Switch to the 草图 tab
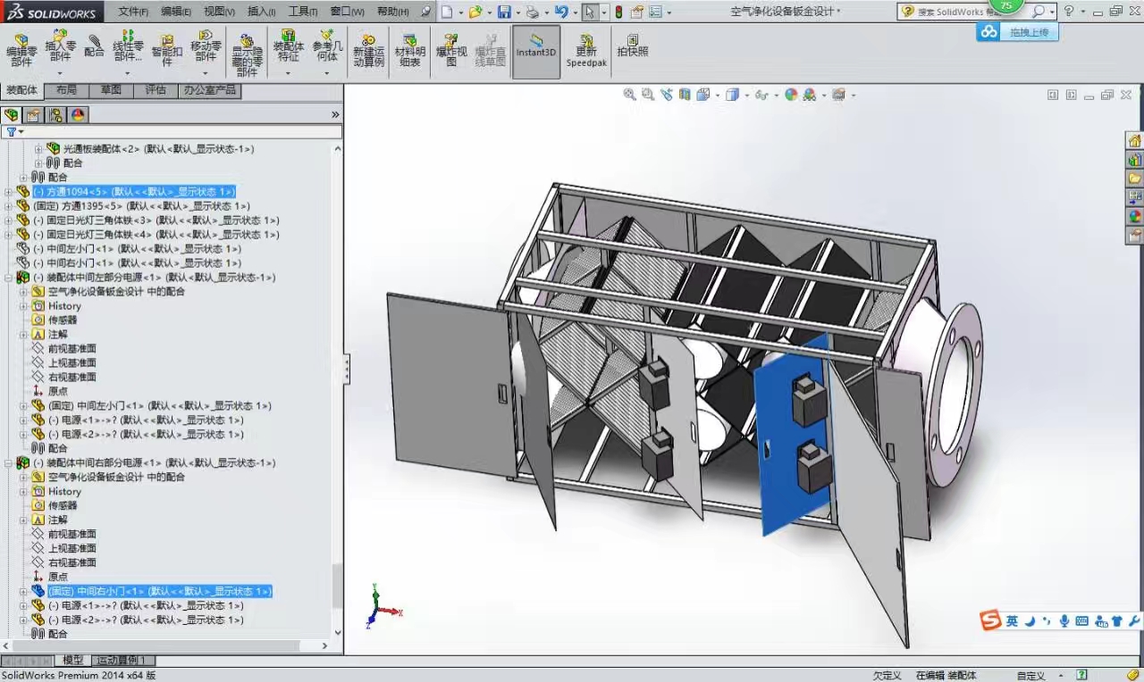 tap(111, 90)
